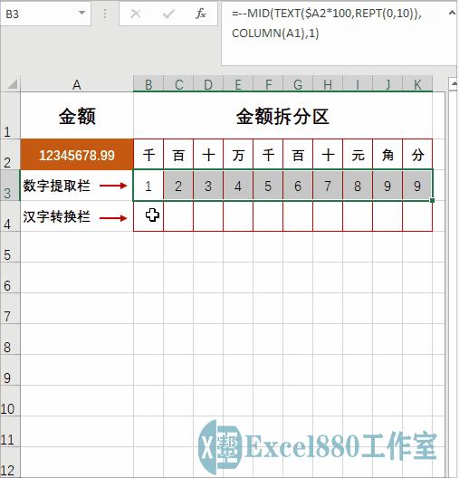This screenshot has height=478, width=459.
Task: Select empty cell B4 in 汉字转换栏 row
Action: coord(148,216)
